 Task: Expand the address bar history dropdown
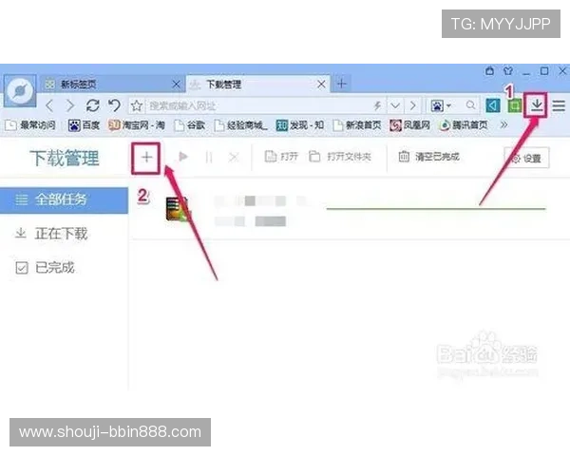(395, 105)
